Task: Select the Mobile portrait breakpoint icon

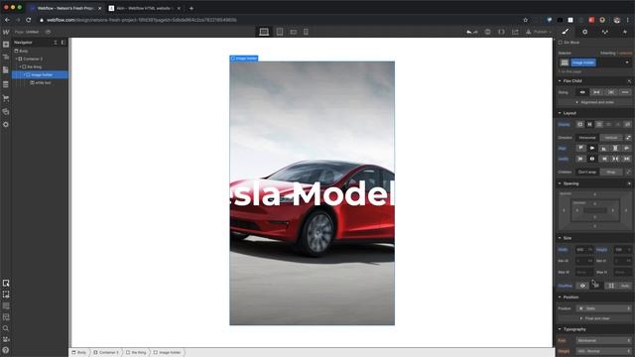Action: point(306,32)
